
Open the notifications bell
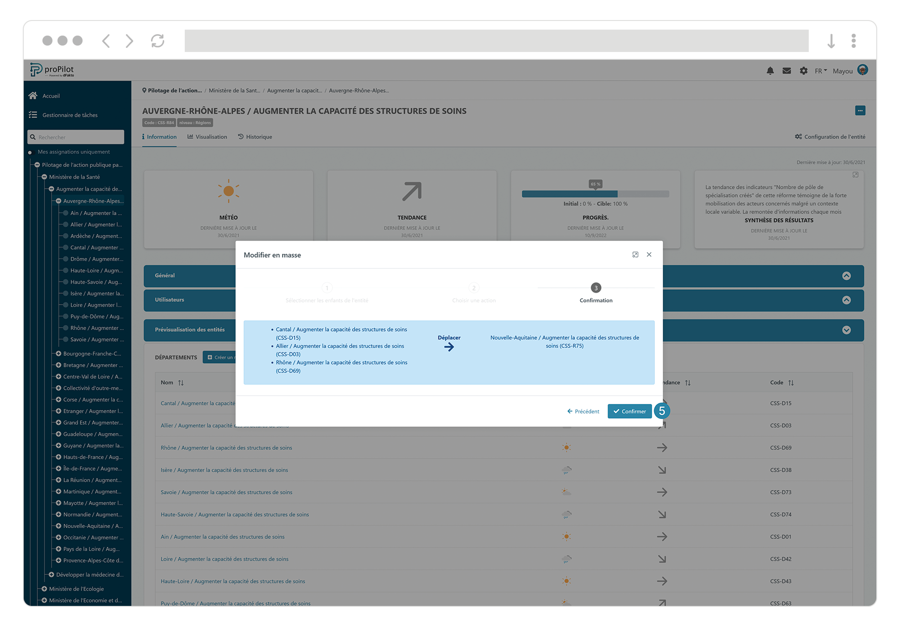pos(770,71)
